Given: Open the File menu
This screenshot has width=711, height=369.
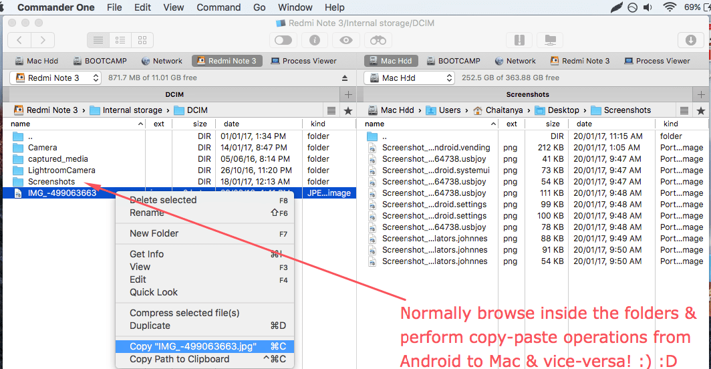Looking at the screenshot, I should click(x=114, y=7).
